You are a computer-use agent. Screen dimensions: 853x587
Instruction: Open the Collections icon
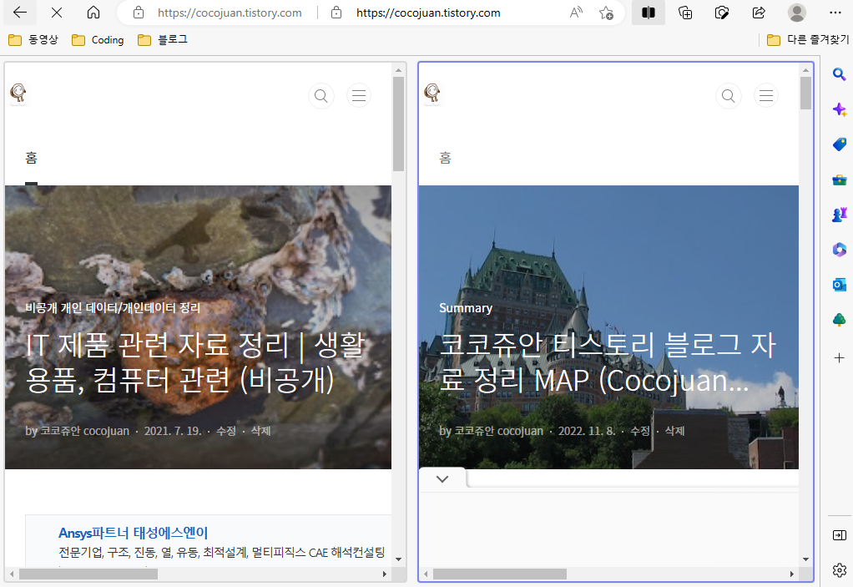pyautogui.click(x=685, y=13)
